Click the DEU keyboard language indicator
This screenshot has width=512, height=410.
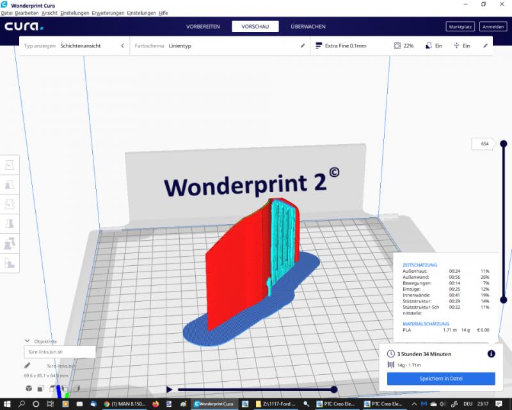point(468,404)
